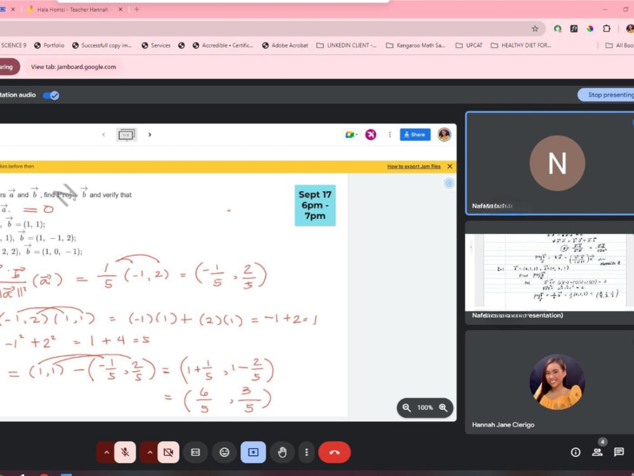
Task: Open microphone audio settings chevron
Action: 107,452
